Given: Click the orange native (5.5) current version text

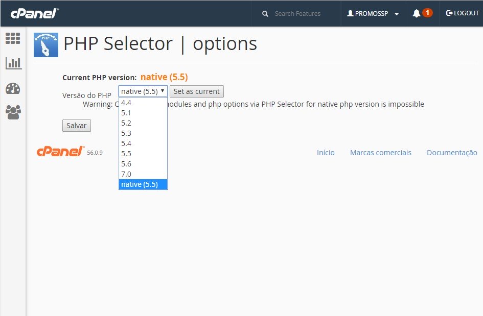Looking at the screenshot, I should click(164, 77).
